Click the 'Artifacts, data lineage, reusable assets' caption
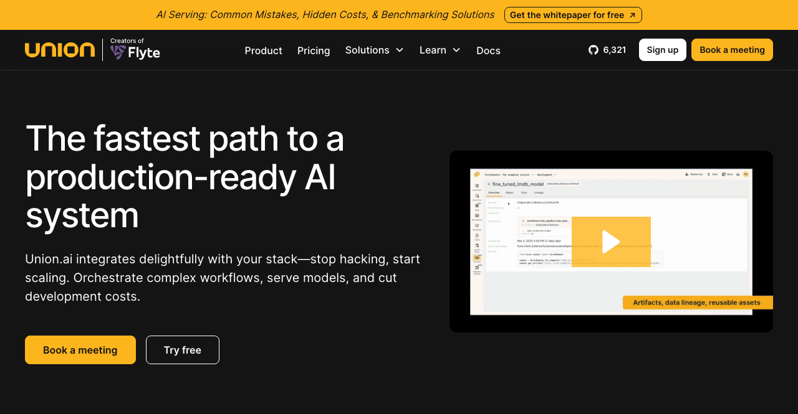 coord(698,303)
